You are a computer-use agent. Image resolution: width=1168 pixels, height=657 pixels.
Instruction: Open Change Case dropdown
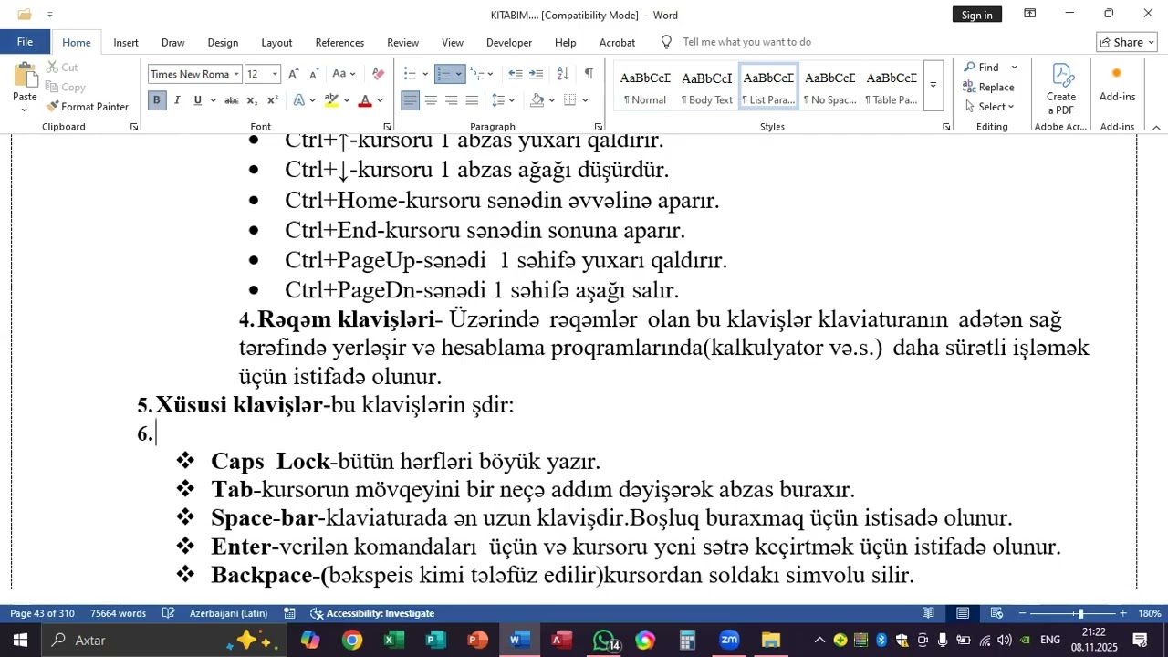(344, 74)
